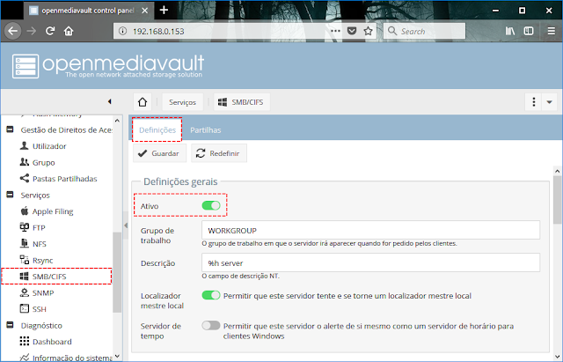Viewport: 563px width, 362px height.
Task: Switch to the Partilhas tab
Action: click(x=205, y=130)
